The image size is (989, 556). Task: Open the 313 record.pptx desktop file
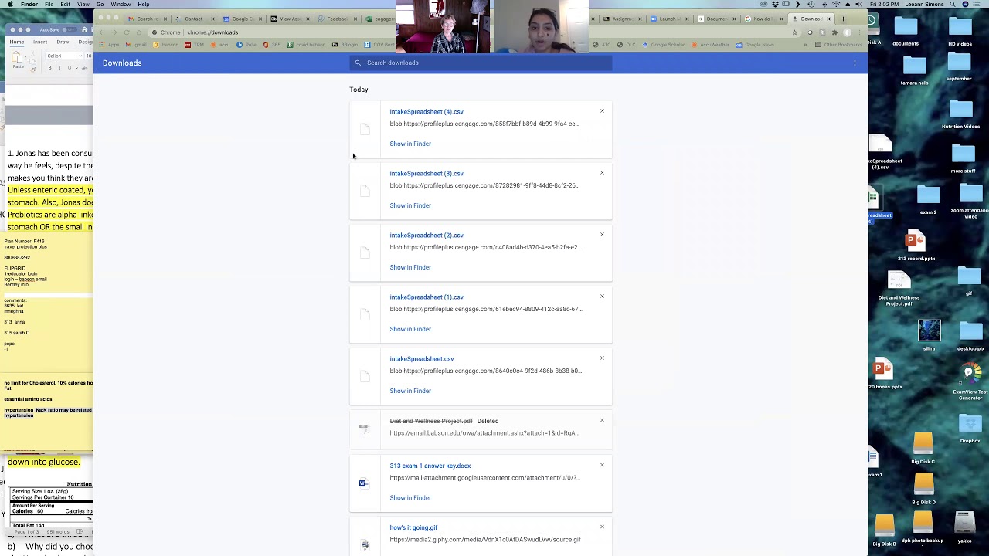[x=916, y=242]
